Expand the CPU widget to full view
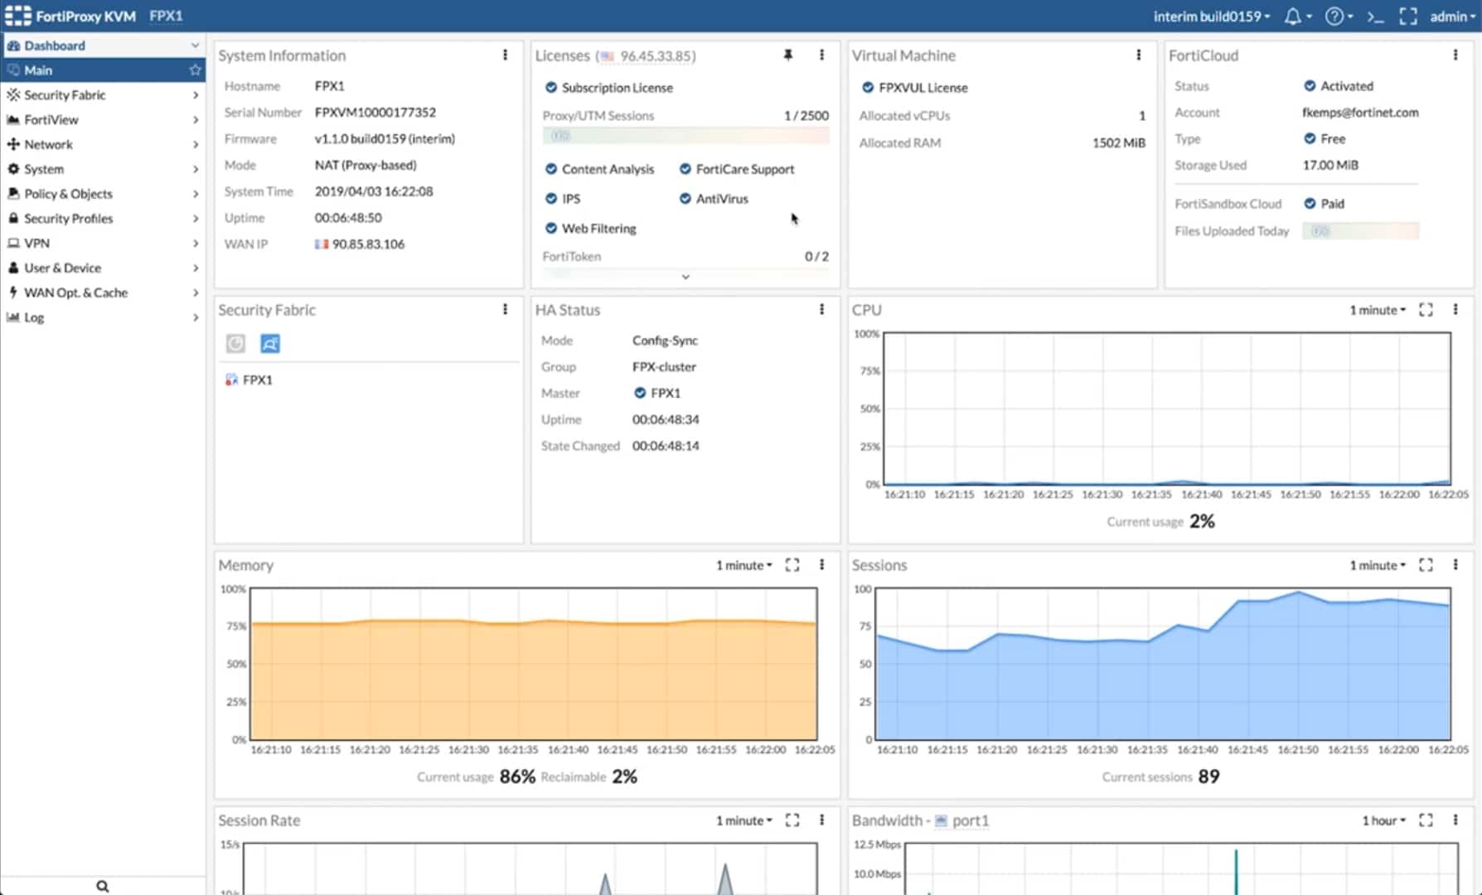Viewport: 1482px width, 895px height. (1426, 310)
